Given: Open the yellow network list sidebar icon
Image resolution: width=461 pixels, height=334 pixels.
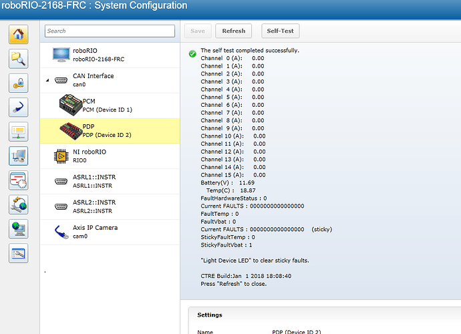Looking at the screenshot, I should (19, 132).
